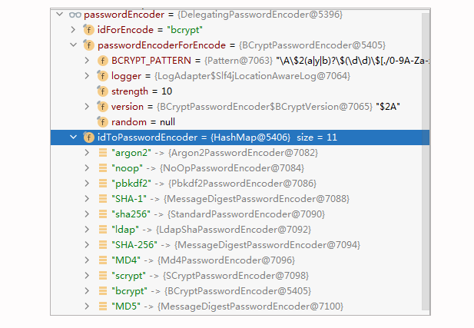The width and height of the screenshot is (474, 328).
Task: Click the field icon next to BCRYPT_PATTERN
Action: point(102,60)
